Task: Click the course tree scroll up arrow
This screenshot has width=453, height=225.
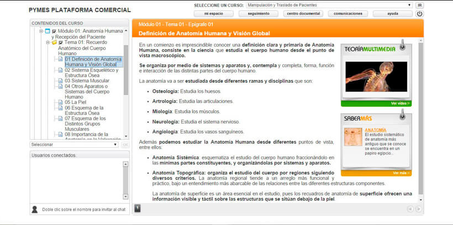Action: (125, 30)
